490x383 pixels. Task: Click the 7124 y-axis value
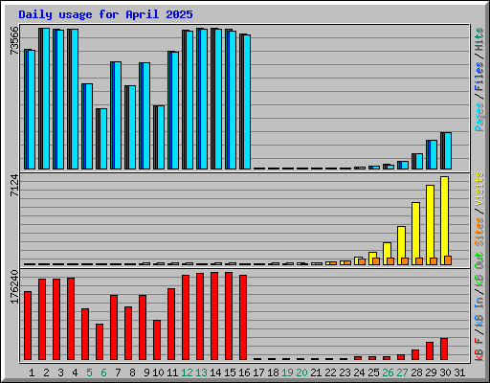point(14,186)
